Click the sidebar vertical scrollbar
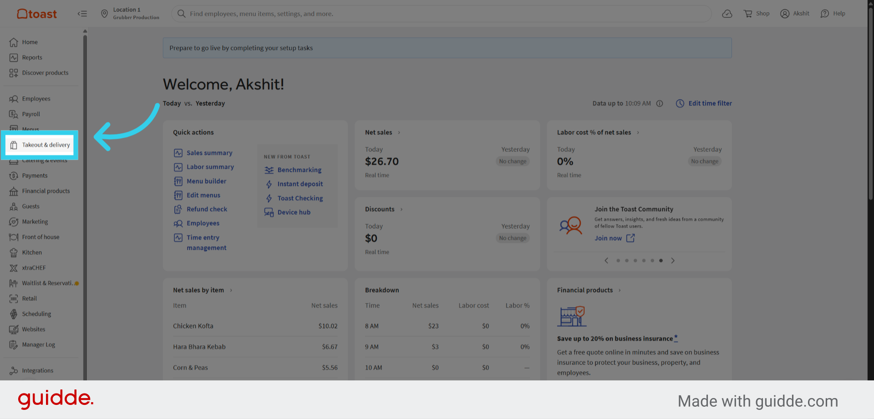The width and height of the screenshot is (874, 419). click(x=85, y=205)
